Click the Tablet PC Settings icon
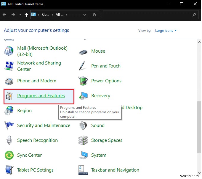The image size is (202, 179). [x=9, y=170]
